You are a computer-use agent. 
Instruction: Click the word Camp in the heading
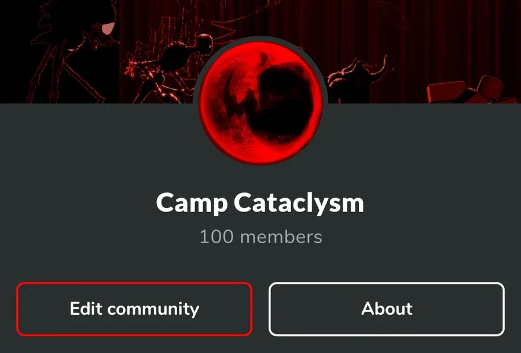(192, 203)
